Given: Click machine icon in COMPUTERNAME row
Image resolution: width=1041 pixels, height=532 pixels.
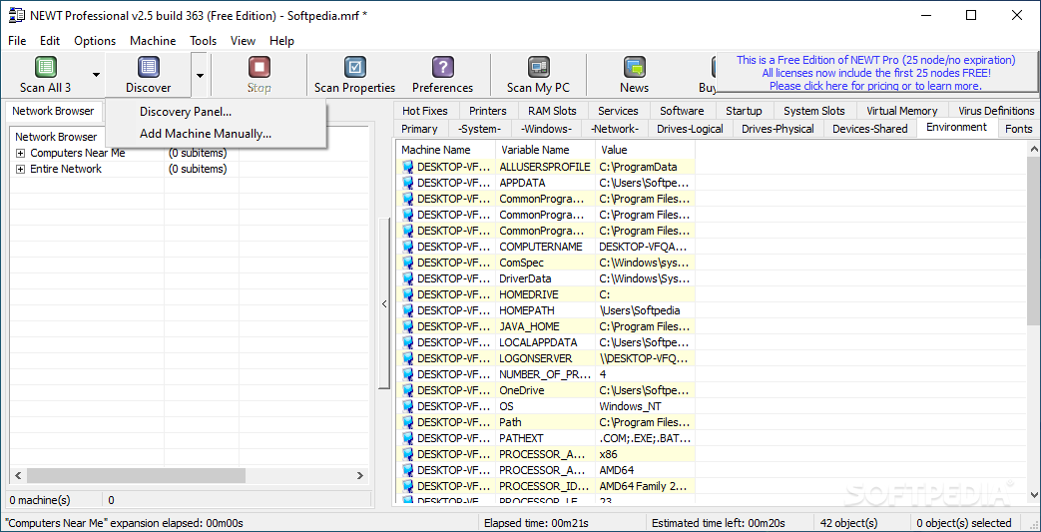Looking at the screenshot, I should [408, 247].
